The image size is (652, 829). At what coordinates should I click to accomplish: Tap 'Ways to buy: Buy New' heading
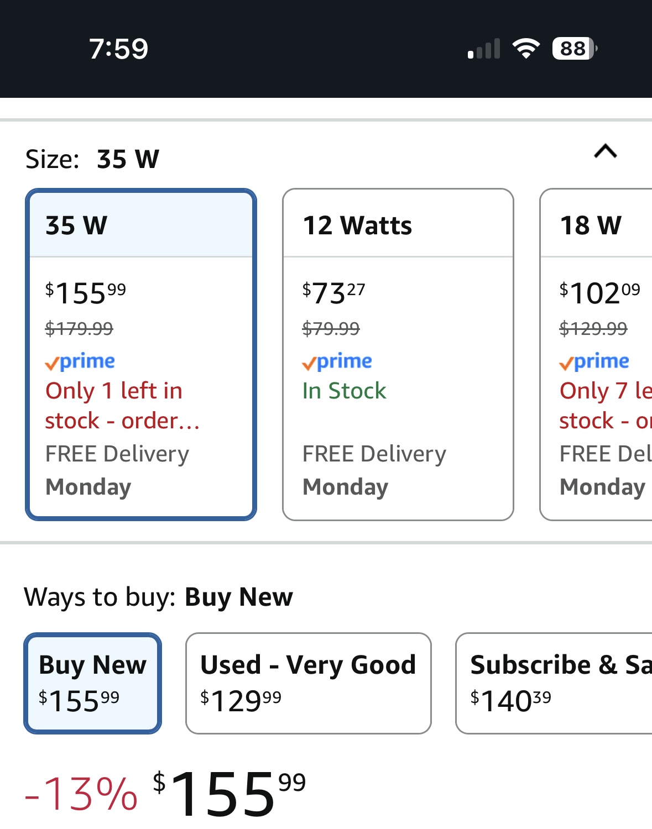coord(159,597)
